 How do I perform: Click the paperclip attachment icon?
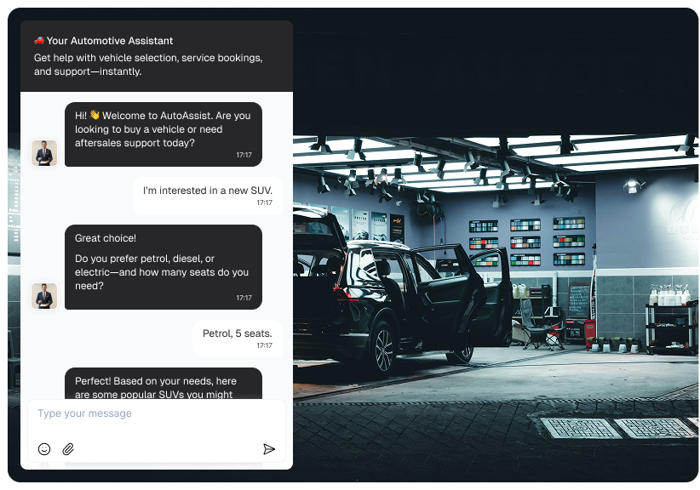[68, 448]
